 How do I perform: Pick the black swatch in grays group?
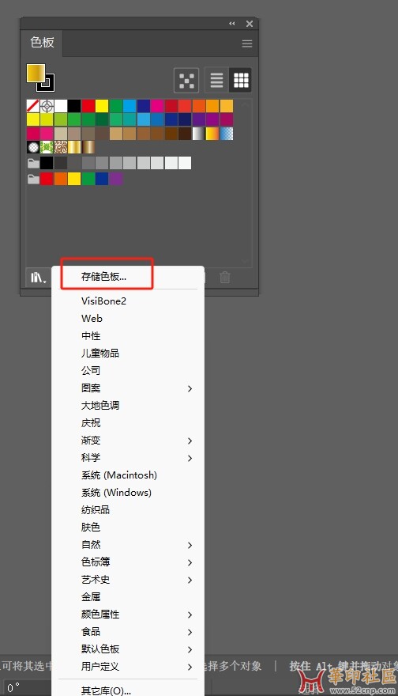(47, 163)
